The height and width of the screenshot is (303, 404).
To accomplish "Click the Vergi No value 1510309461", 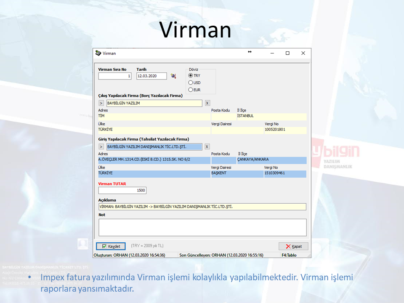I will click(285, 174).
